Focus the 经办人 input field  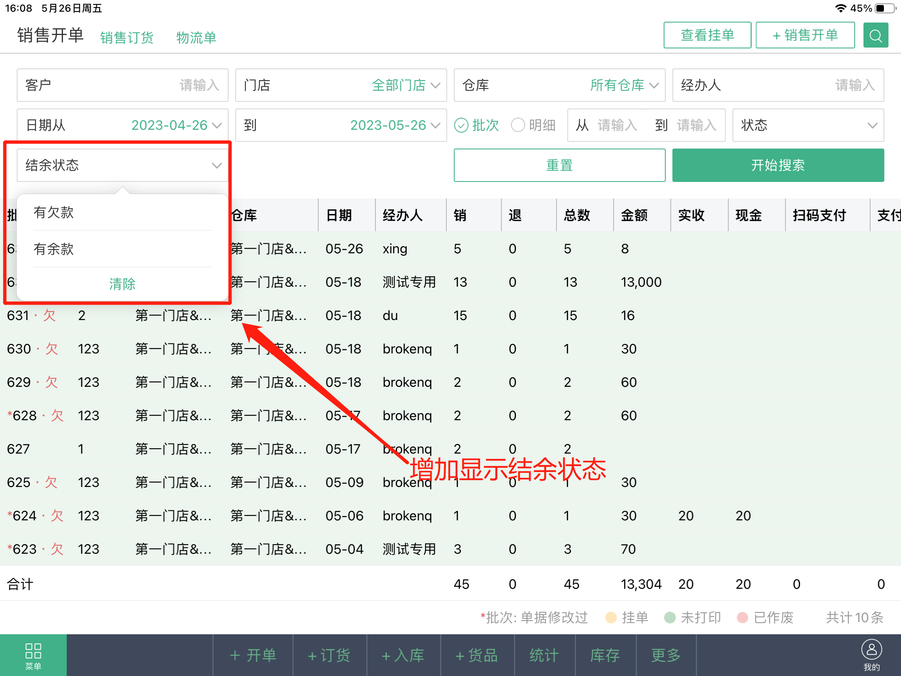tap(778, 85)
